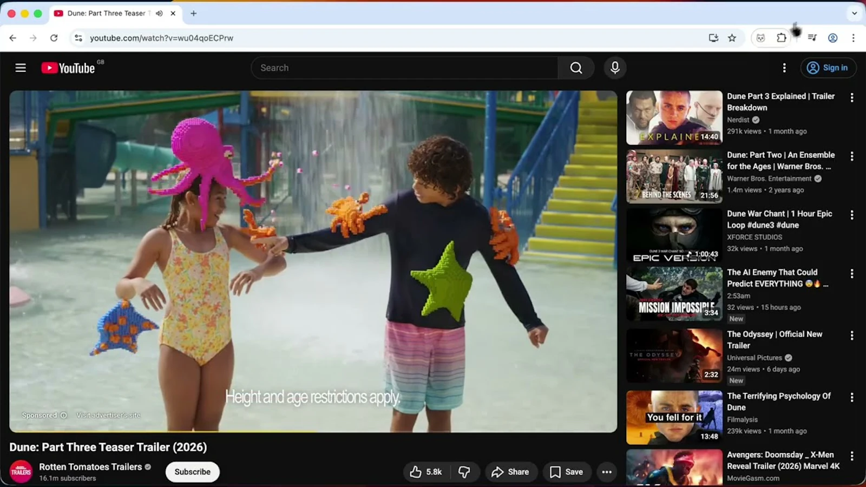Open options for Dune Part 3 Explained

[x=852, y=97]
